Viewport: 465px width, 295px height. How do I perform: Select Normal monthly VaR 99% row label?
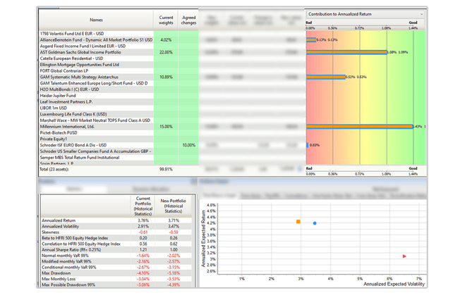pos(65,256)
